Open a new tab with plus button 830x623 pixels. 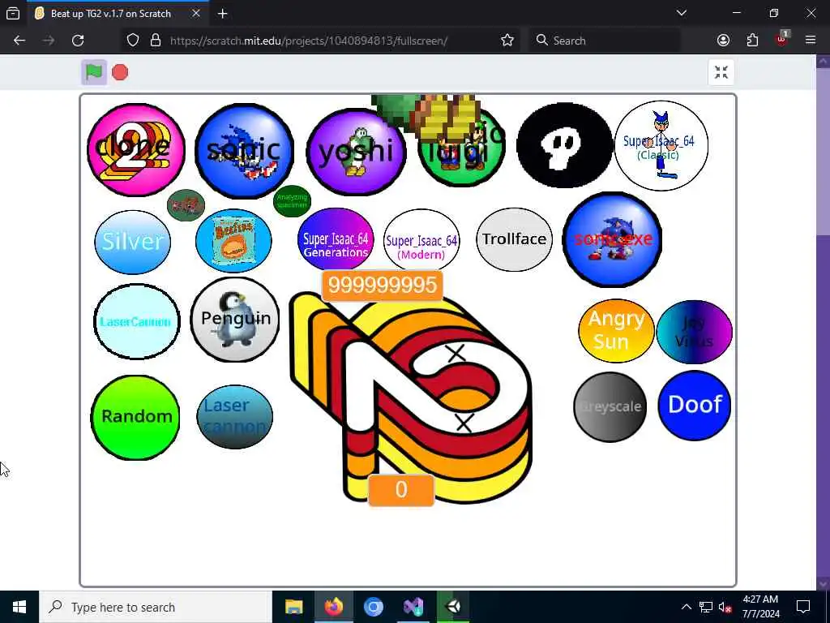tap(222, 14)
